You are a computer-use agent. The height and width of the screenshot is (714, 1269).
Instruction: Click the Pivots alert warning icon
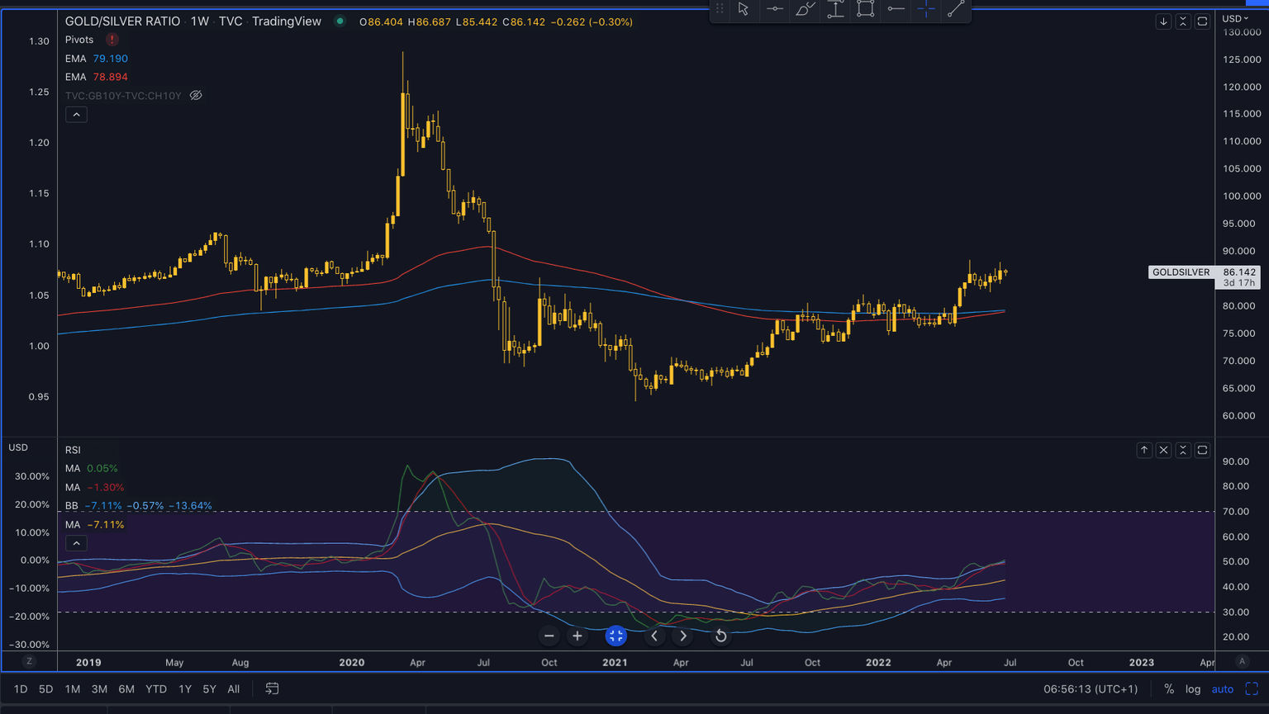(x=112, y=39)
